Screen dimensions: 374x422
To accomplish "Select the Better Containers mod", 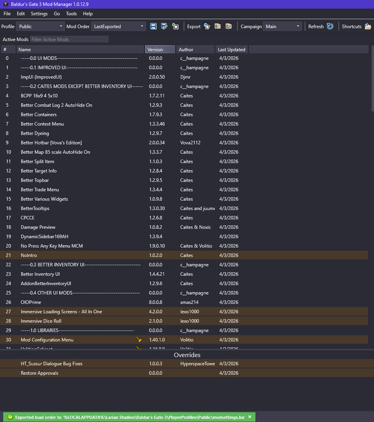I will [x=184, y=114].
